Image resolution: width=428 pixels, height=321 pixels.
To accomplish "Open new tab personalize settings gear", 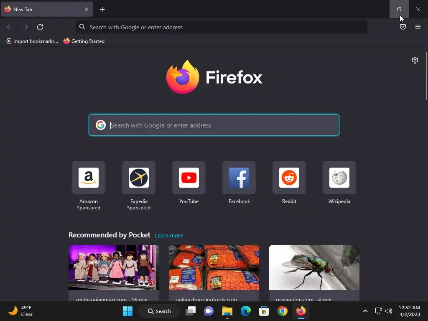I will tap(415, 60).
